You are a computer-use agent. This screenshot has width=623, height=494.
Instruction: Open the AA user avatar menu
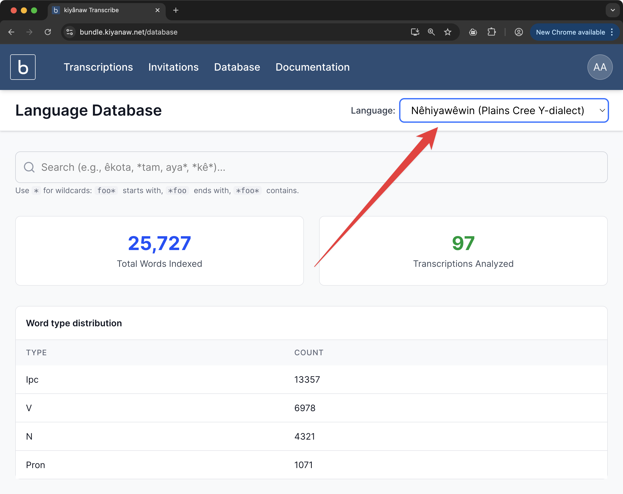[600, 67]
